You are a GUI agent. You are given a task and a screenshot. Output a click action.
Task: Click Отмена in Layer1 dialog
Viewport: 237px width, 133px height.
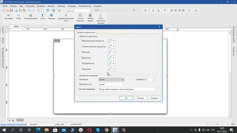(x=140, y=98)
